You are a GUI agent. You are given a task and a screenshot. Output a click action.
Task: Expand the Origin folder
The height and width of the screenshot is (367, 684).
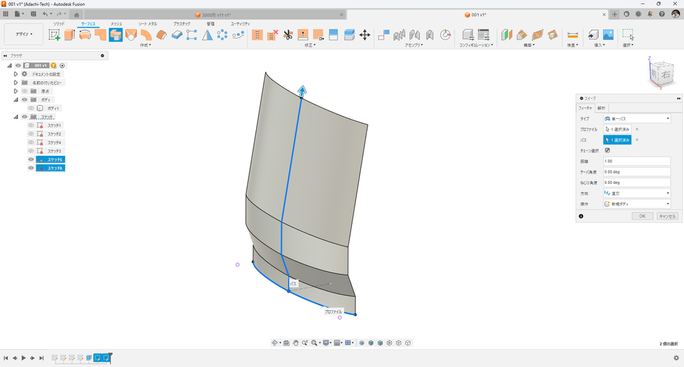pos(16,91)
